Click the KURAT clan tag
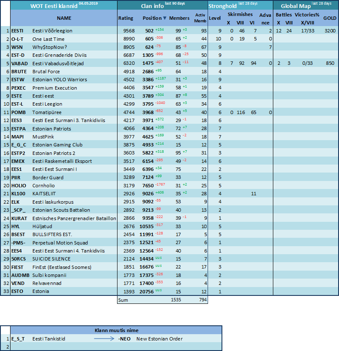 click(x=19, y=218)
